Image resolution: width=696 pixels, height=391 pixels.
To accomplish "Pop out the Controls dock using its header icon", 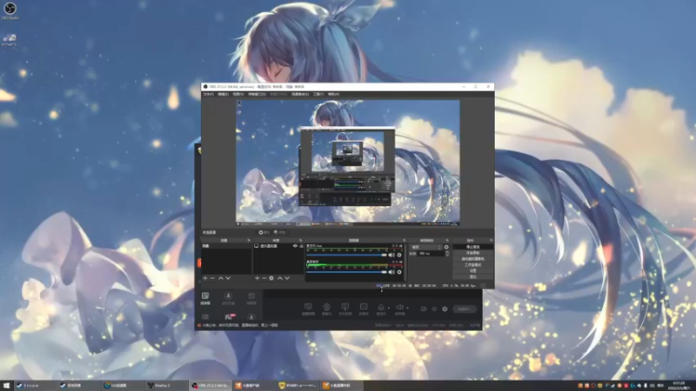I will click(x=491, y=241).
